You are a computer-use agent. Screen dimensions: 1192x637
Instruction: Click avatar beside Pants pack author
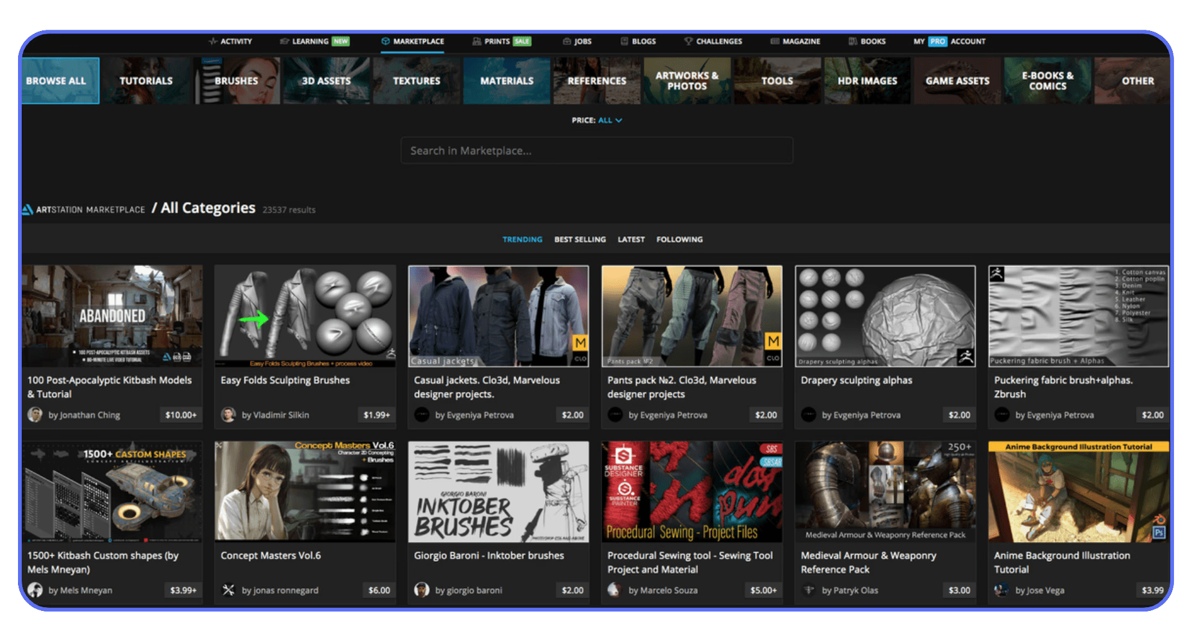[x=615, y=414]
